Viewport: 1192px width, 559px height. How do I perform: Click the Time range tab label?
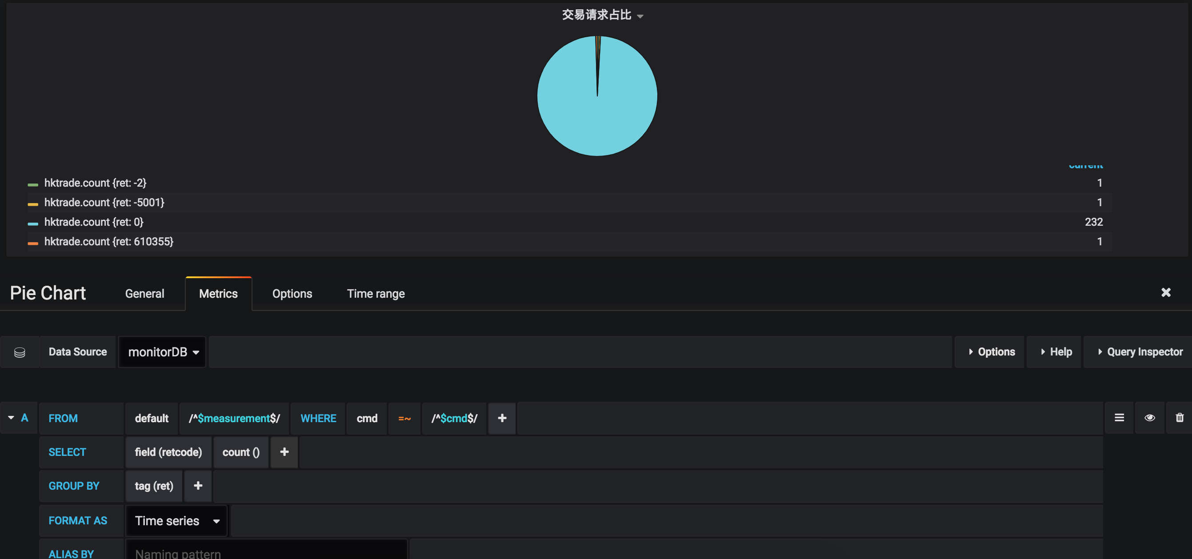(x=375, y=293)
